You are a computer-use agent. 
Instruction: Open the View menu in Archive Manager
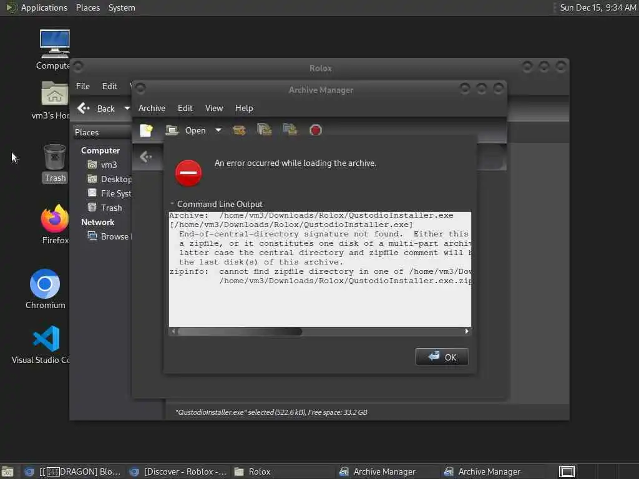pyautogui.click(x=214, y=109)
